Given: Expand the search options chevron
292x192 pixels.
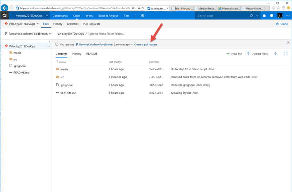Looking at the screenshot, I should pyautogui.click(x=257, y=16).
